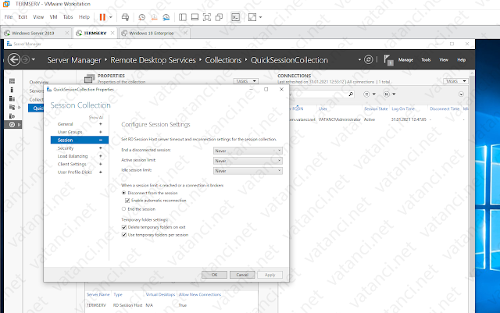500x313 pixels.
Task: Click the Server Manager back arrow
Action: pyautogui.click(x=14, y=59)
